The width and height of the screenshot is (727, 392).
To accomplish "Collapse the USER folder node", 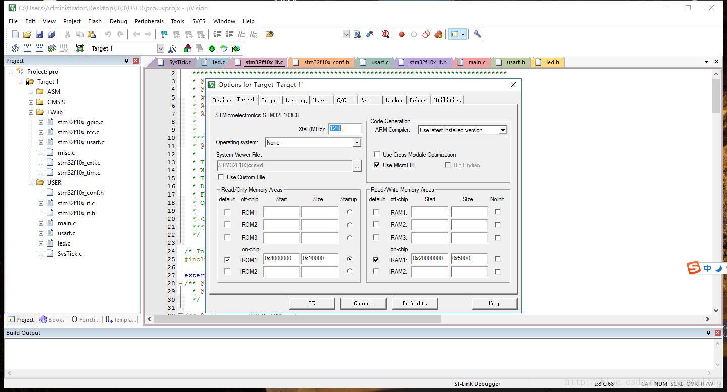I will coord(31,183).
